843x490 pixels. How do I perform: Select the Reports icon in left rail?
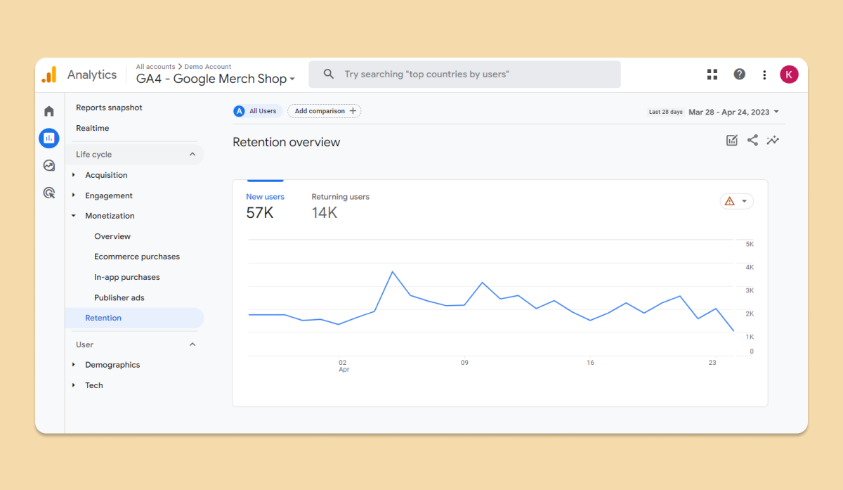[49, 138]
